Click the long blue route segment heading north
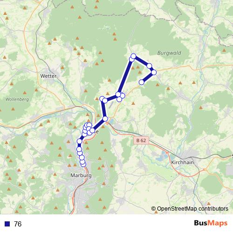This screenshot has height=233, width=233. click(125, 76)
